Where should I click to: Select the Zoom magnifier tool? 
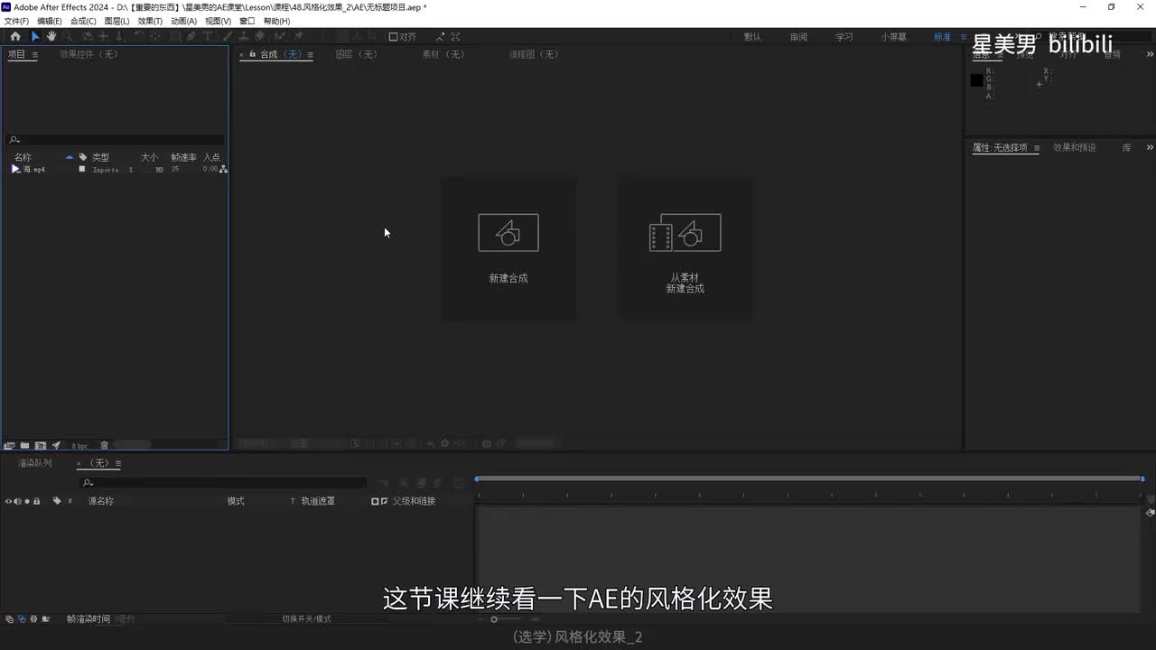point(68,36)
